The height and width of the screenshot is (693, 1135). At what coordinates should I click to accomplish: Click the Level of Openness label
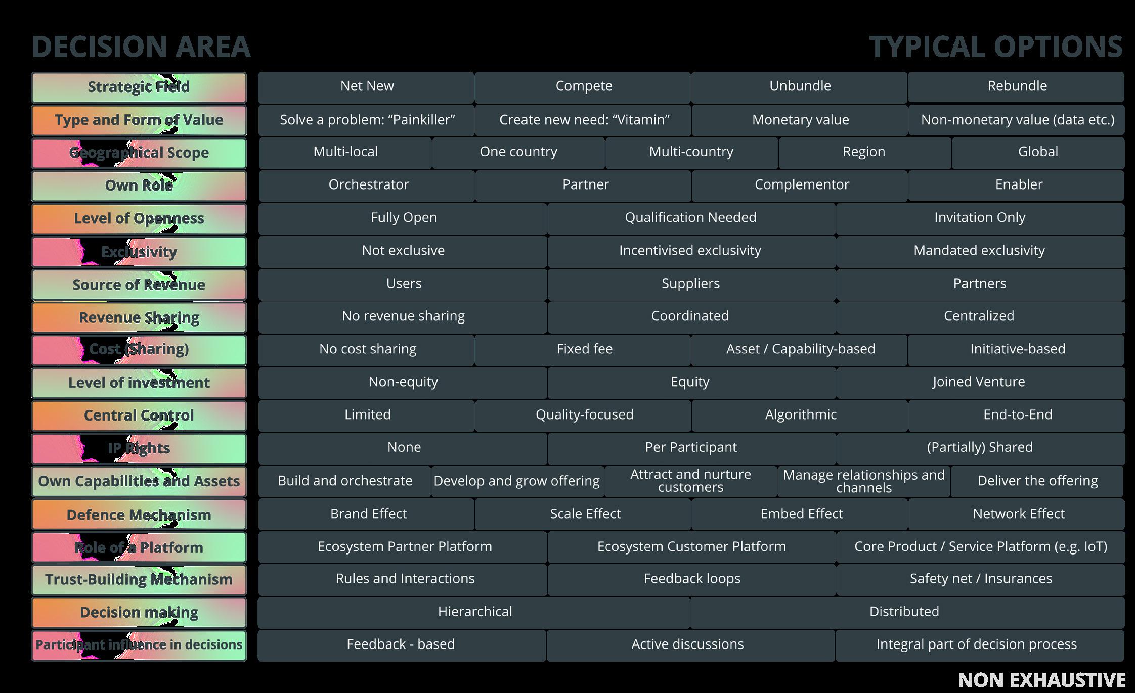[139, 218]
